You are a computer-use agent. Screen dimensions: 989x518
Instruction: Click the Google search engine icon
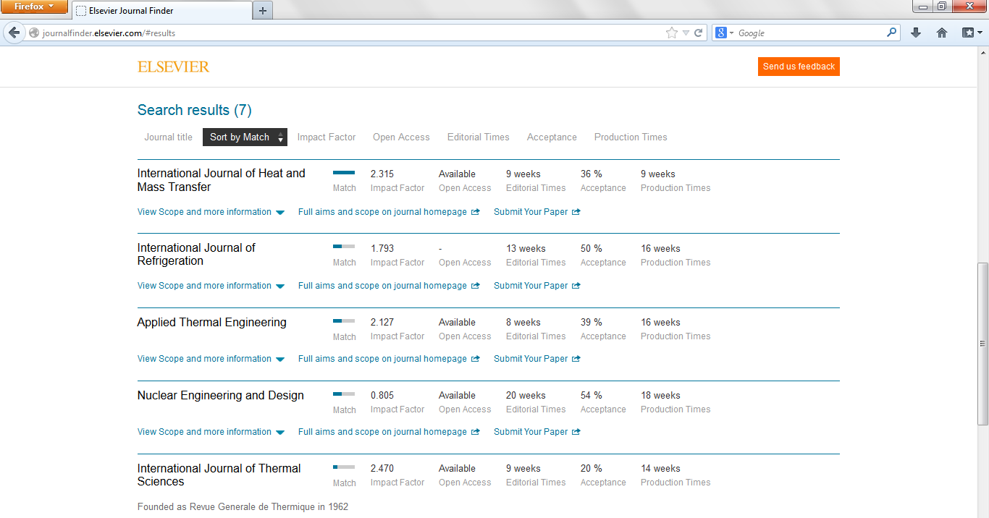pyautogui.click(x=721, y=33)
